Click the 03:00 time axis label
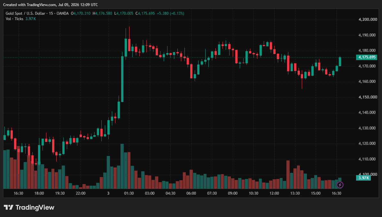The image size is (382, 217). click(150, 193)
